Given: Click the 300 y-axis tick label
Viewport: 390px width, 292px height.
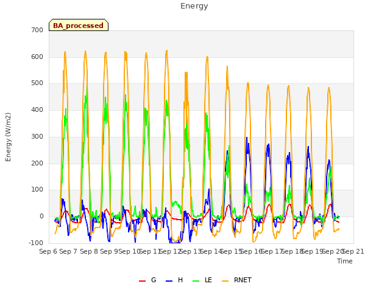Looking at the screenshot, I should click(x=37, y=136).
